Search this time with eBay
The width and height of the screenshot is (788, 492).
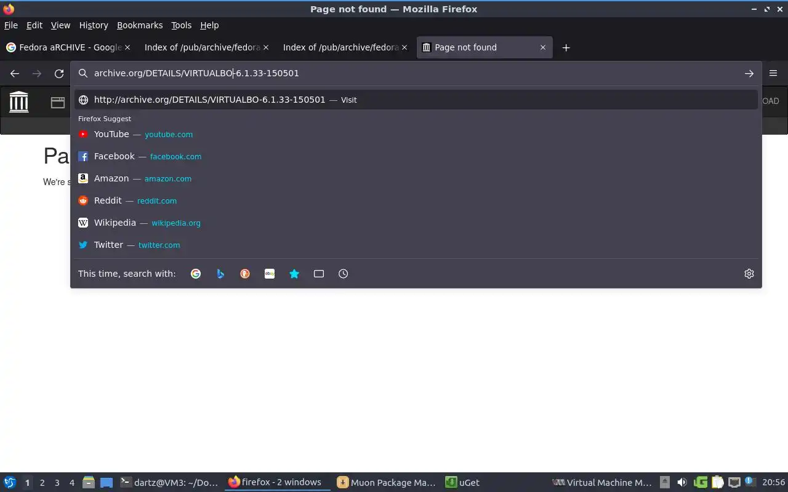coord(270,274)
